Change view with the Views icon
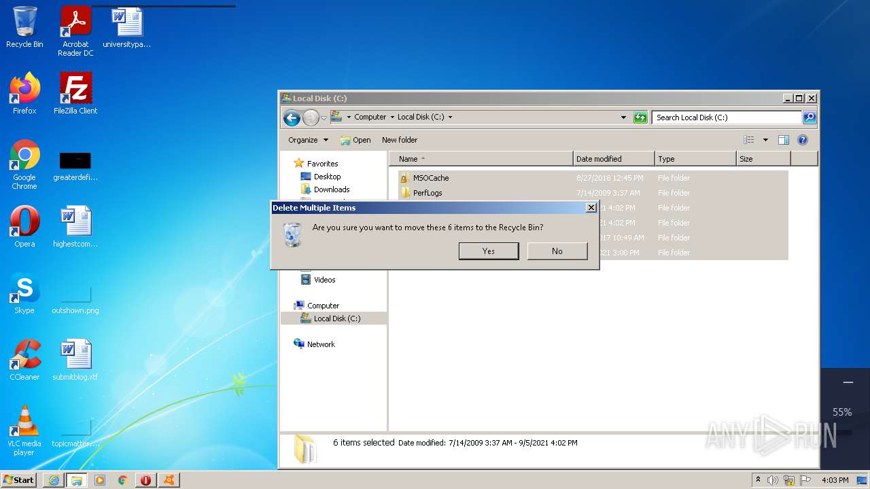 (748, 140)
